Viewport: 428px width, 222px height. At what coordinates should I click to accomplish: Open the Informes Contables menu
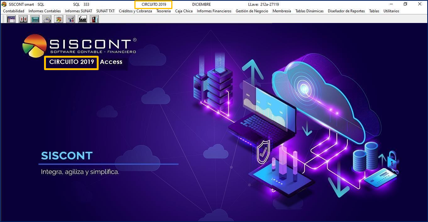coord(45,11)
